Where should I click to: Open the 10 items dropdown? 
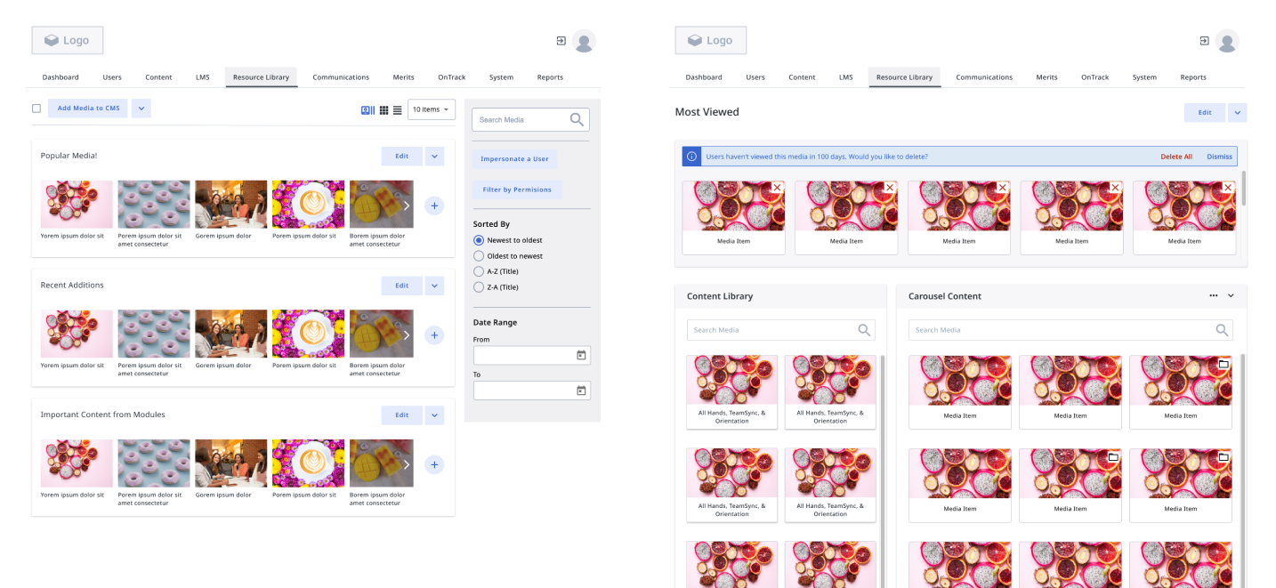tap(431, 109)
